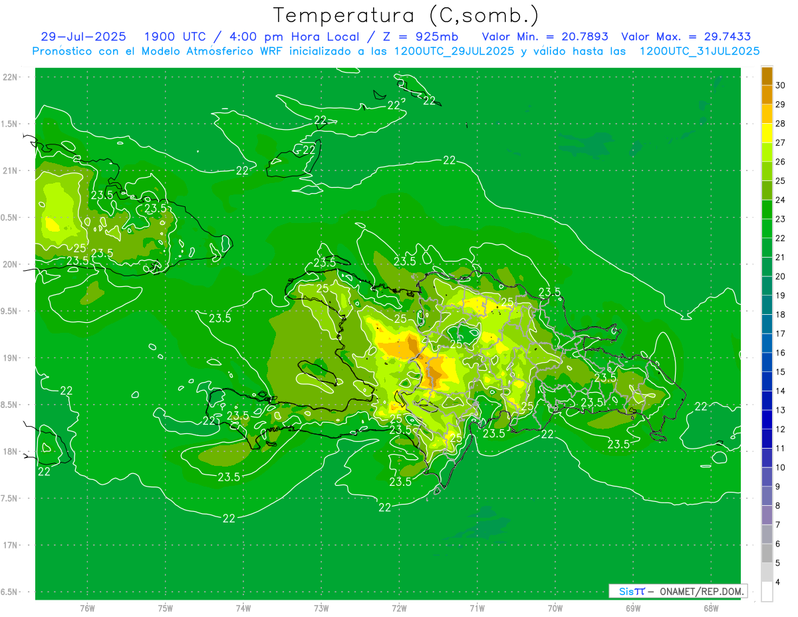Click the "22N" latitude axis label

click(x=9, y=77)
